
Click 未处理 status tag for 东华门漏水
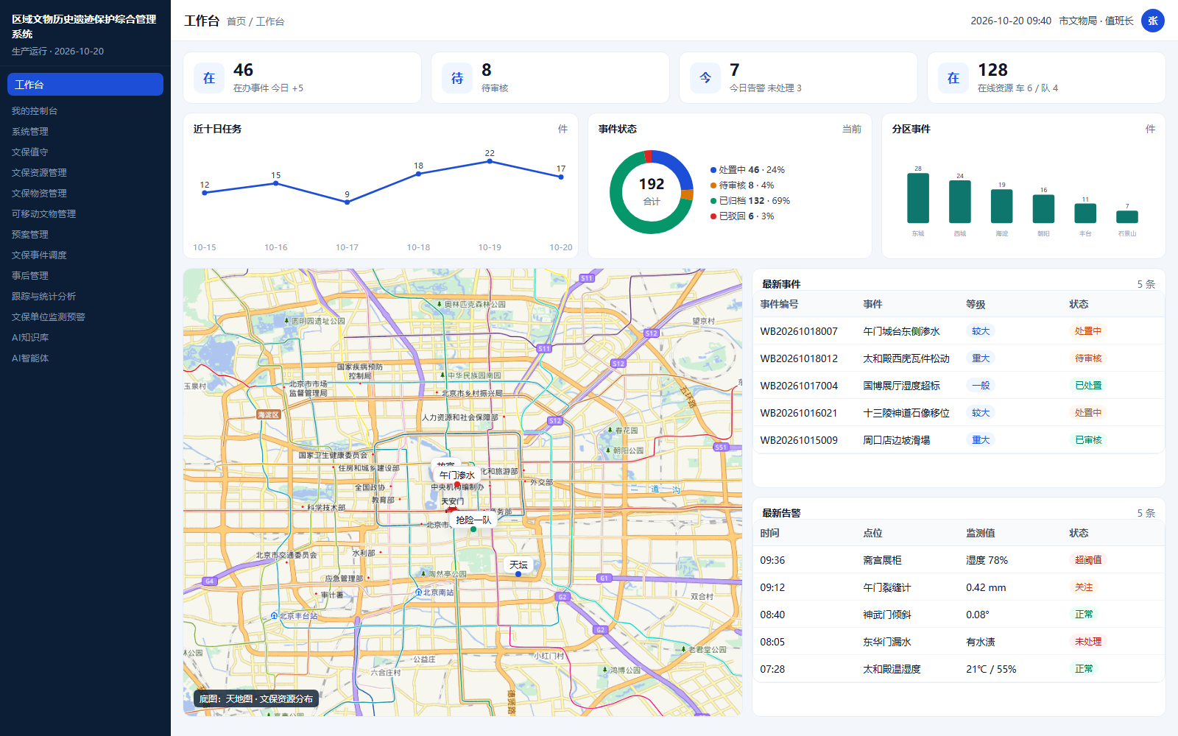click(x=1088, y=642)
